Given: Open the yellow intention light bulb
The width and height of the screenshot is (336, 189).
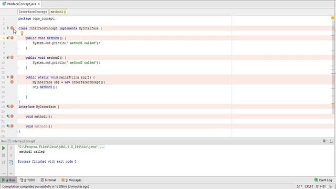Looking at the screenshot, I should click(x=22, y=33).
